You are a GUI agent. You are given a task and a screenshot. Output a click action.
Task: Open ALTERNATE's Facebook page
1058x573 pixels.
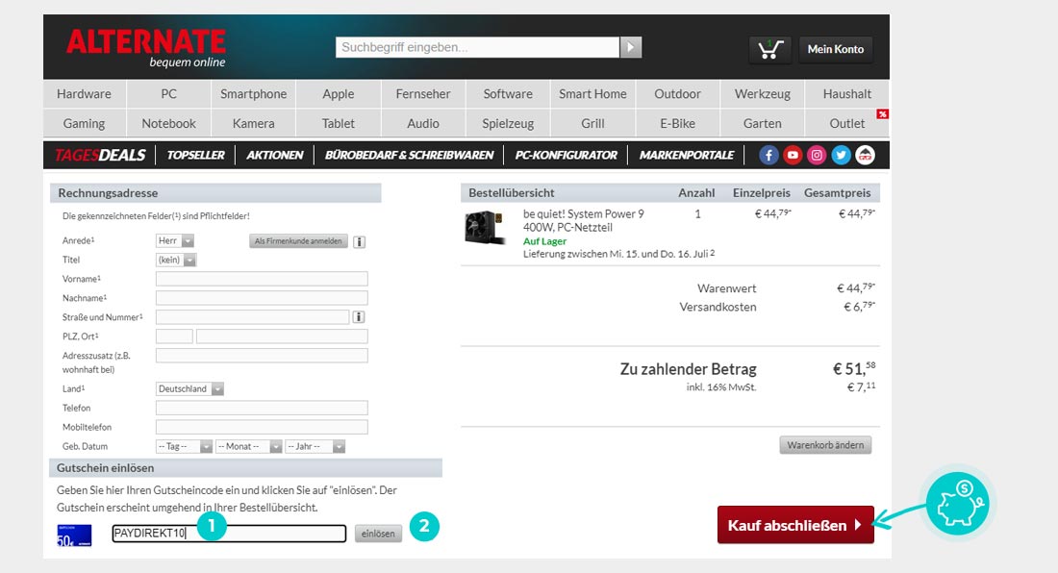click(x=768, y=155)
